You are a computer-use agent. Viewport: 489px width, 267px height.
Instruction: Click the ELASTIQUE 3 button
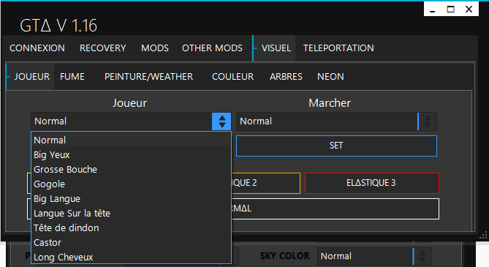(372, 183)
